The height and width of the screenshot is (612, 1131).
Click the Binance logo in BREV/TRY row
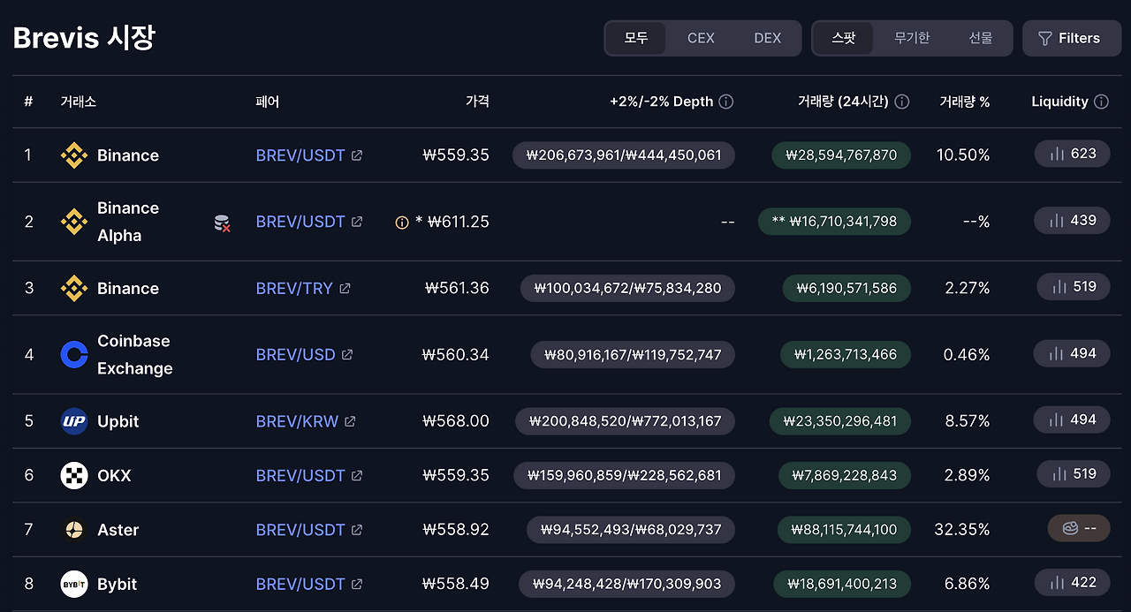point(74,288)
